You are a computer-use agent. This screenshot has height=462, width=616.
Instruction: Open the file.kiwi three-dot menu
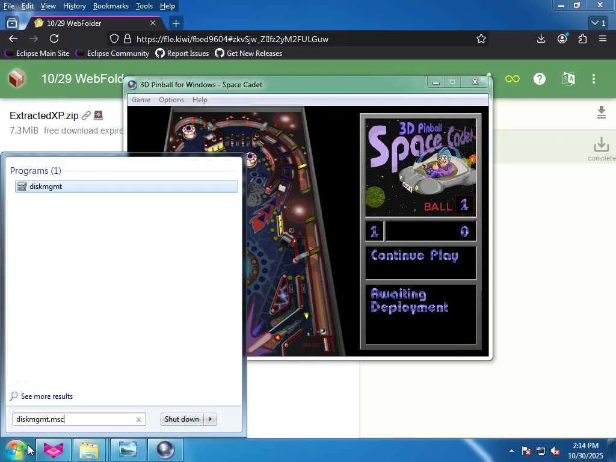pos(594,79)
